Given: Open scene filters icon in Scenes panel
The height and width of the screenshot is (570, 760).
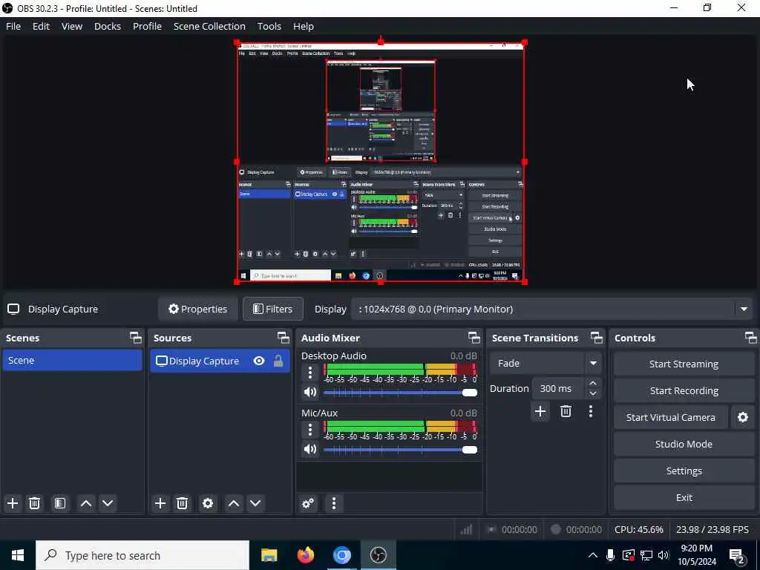Looking at the screenshot, I should [60, 503].
